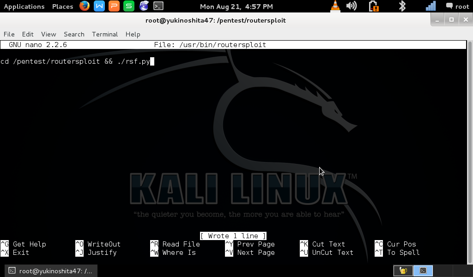Click the clock showing Mon Aug 21

236,6
